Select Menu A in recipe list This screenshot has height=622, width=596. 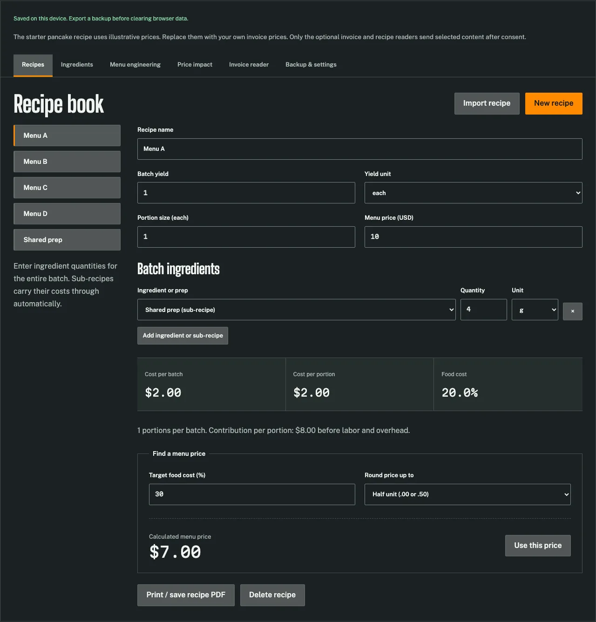coord(67,135)
